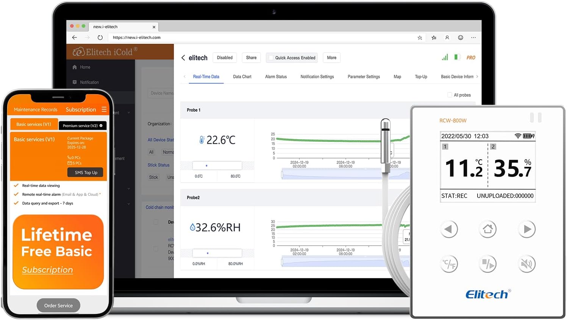Open the Basic Device Inform tab
The width and height of the screenshot is (567, 320).
(457, 77)
